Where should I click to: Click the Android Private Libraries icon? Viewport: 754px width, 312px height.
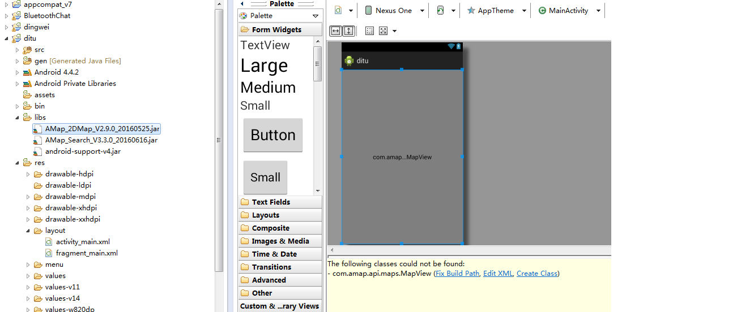click(27, 84)
